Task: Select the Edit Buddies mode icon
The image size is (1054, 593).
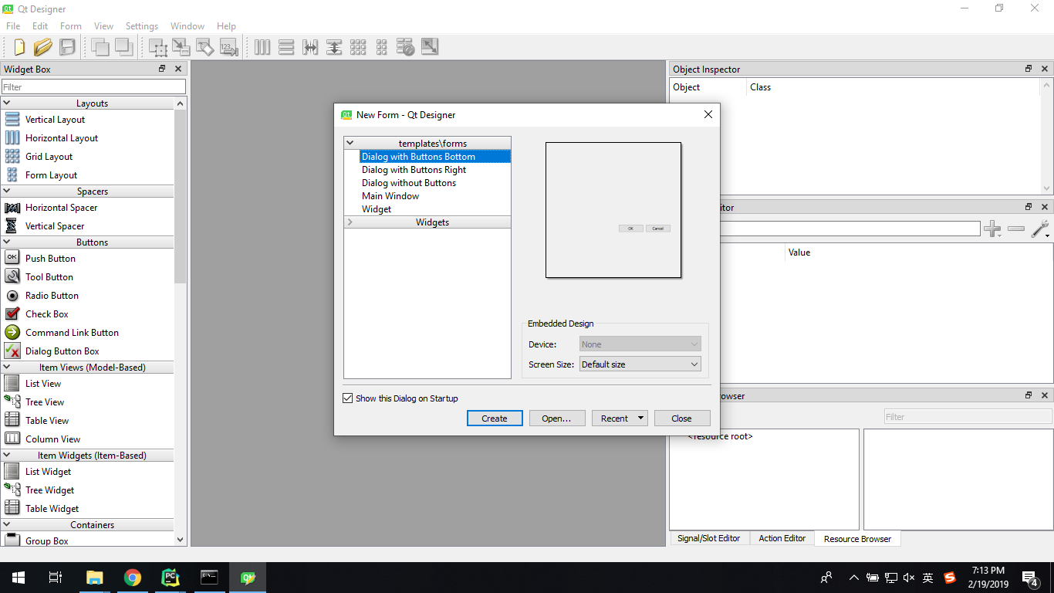Action: click(x=204, y=47)
